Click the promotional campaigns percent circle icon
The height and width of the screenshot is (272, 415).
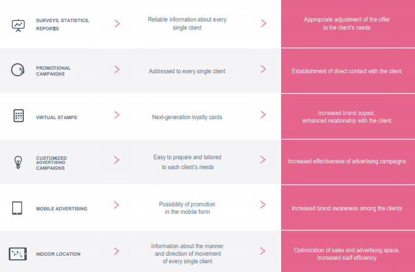coord(18,70)
